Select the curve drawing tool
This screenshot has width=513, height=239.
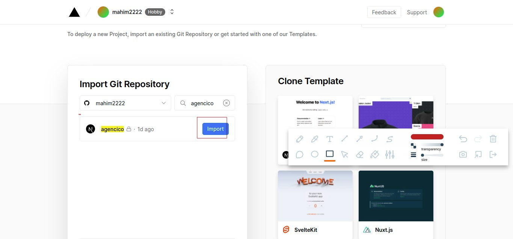[375, 139]
